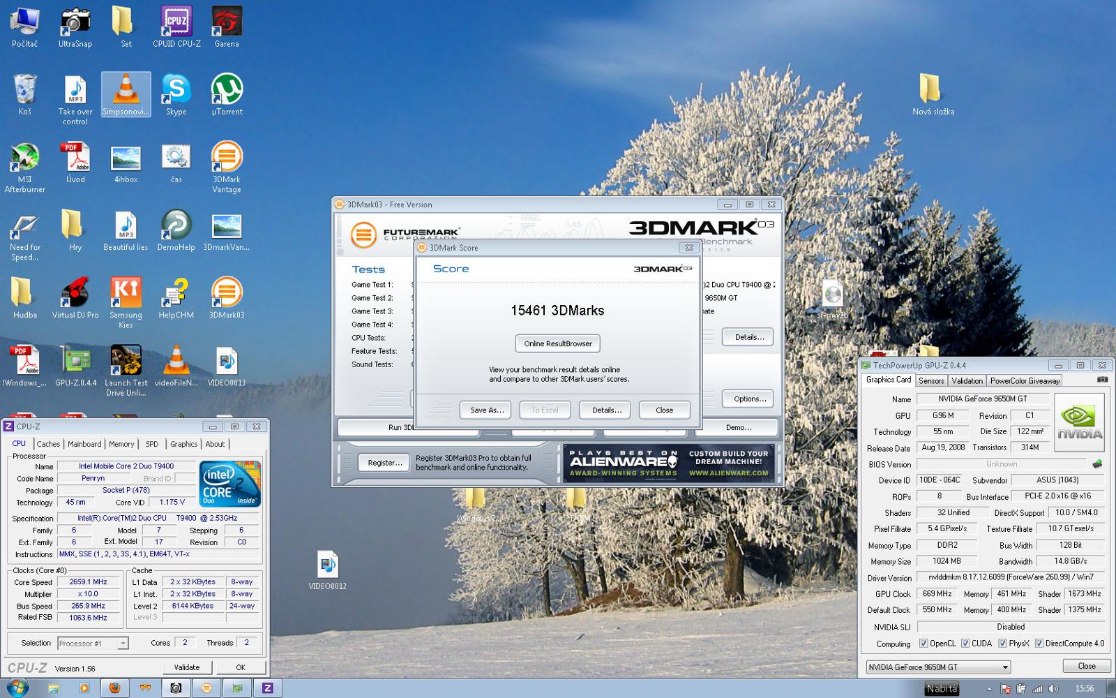Open Launch Test Drive Unlimited shortcut
This screenshot has width=1116, height=698.
[x=126, y=371]
